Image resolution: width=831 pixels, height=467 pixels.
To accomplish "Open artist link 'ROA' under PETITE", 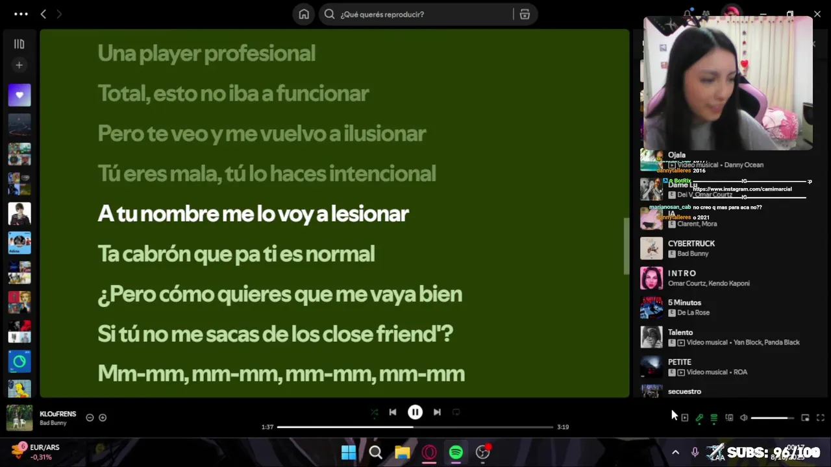I will (740, 372).
